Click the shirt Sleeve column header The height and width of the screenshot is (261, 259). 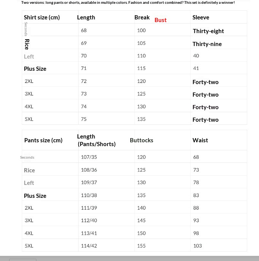(201, 18)
